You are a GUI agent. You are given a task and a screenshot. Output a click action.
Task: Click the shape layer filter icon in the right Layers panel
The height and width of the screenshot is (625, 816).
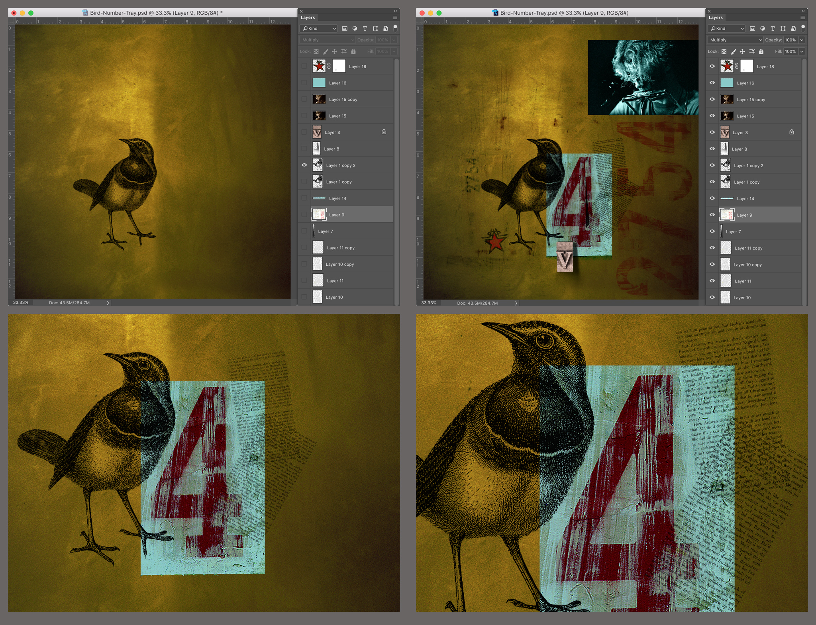coord(783,29)
